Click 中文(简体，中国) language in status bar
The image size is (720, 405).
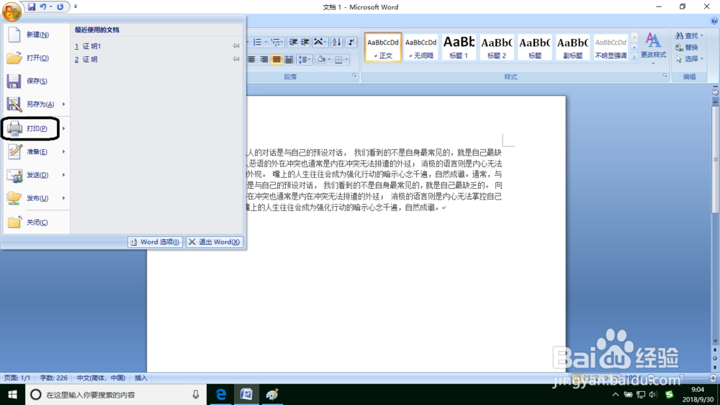[101, 378]
